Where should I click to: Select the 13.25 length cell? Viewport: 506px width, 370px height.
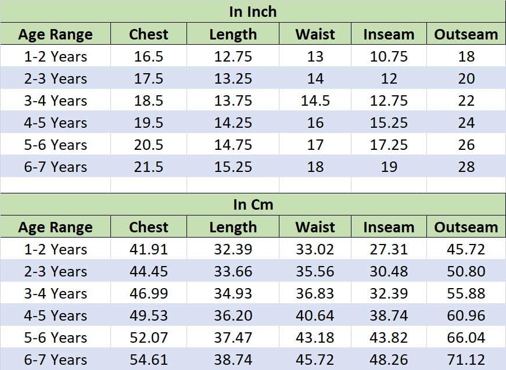tap(233, 79)
